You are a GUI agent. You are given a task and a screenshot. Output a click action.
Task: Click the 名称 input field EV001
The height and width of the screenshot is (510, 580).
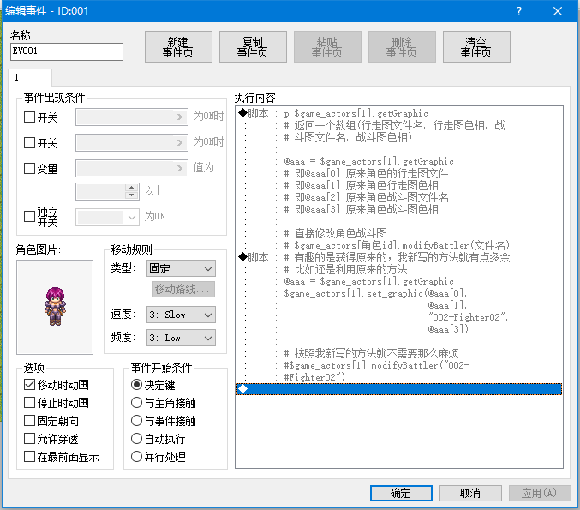pos(67,51)
